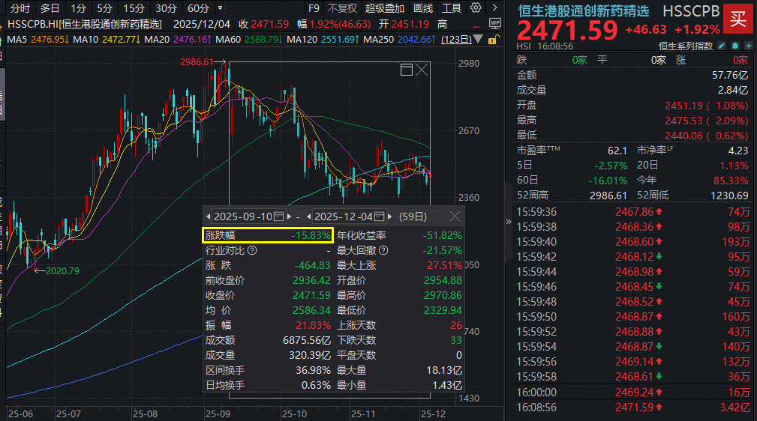Maximize the range selection box icon
The height and width of the screenshot is (421, 757).
click(407, 70)
